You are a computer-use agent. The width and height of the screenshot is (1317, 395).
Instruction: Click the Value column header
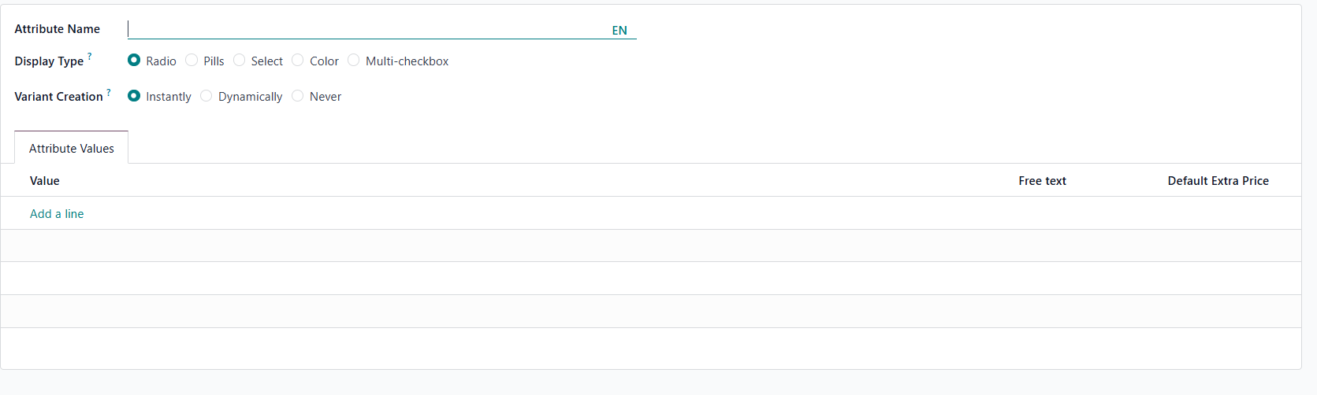pos(45,180)
